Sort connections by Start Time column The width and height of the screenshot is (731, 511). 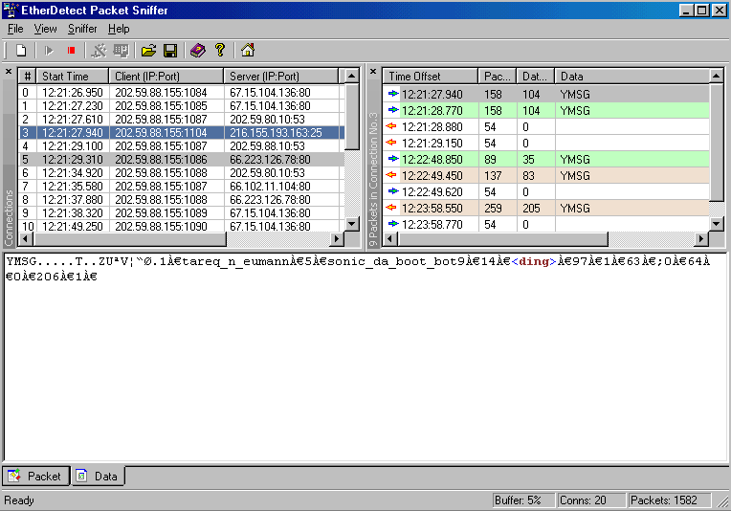(x=73, y=76)
